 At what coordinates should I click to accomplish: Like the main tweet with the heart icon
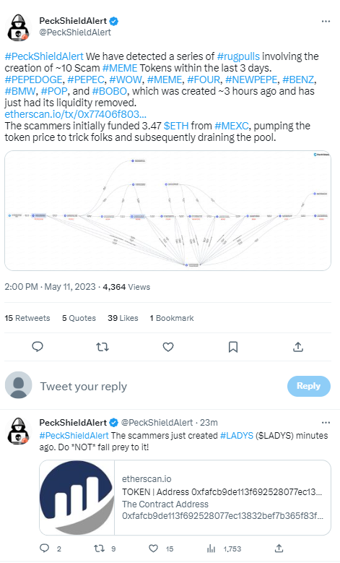pos(168,347)
